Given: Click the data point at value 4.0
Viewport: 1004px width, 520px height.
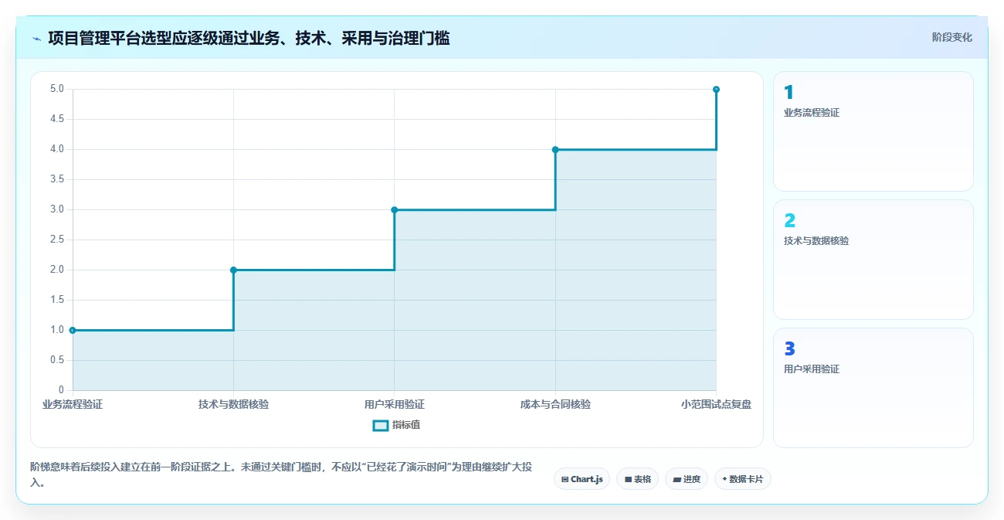Looking at the screenshot, I should 555,149.
